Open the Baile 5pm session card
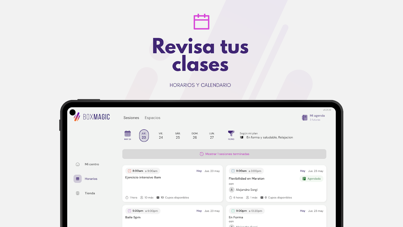The height and width of the screenshot is (227, 403). (x=173, y=216)
